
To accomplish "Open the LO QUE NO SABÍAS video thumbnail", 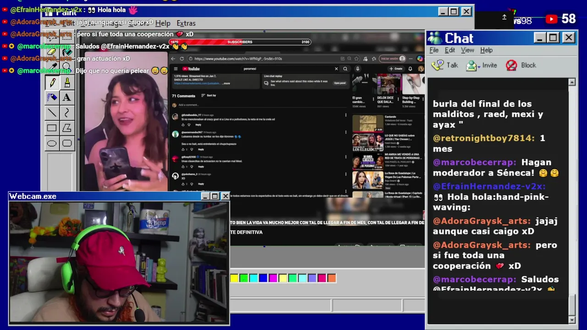I will tap(367, 143).
